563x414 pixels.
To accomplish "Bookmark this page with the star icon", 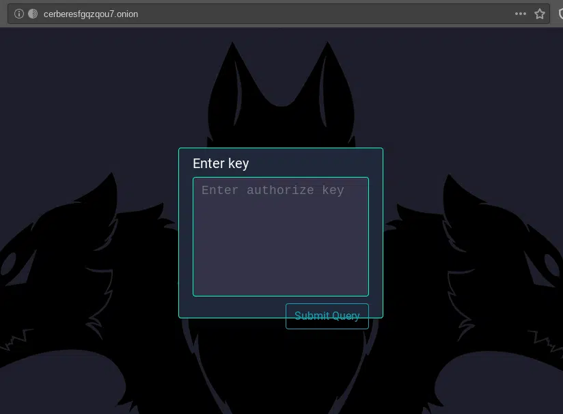I will (x=540, y=14).
